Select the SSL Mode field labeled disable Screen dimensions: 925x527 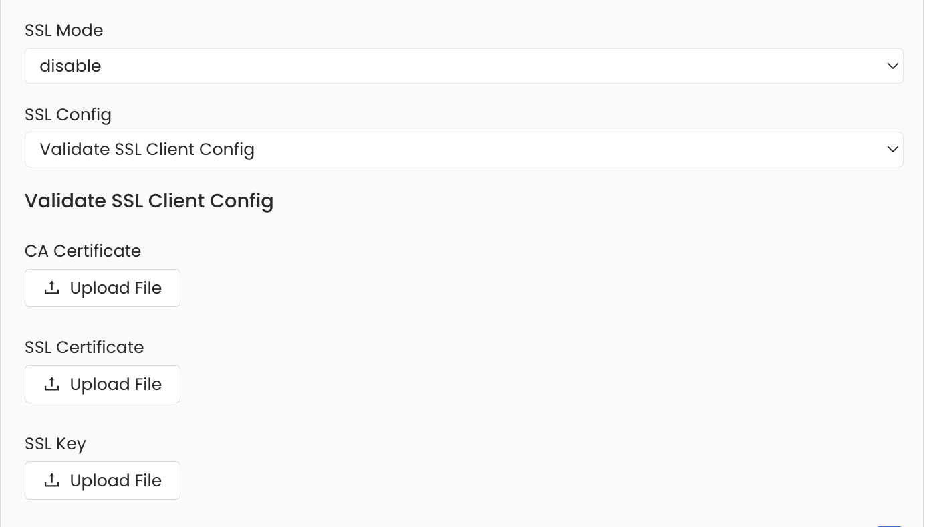pyautogui.click(x=464, y=66)
